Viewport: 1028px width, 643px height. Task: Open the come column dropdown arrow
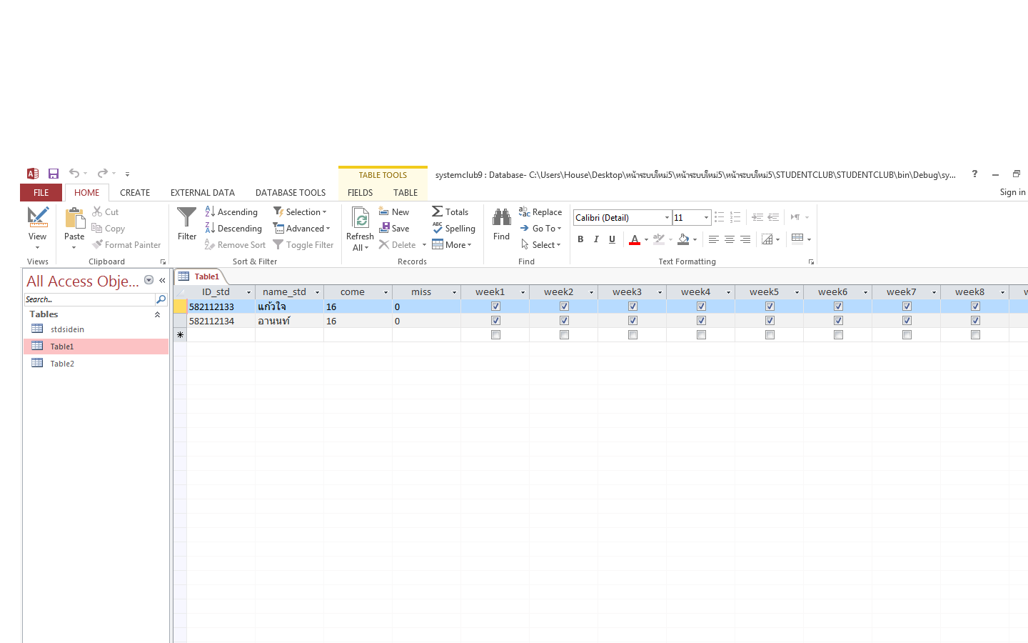386,292
